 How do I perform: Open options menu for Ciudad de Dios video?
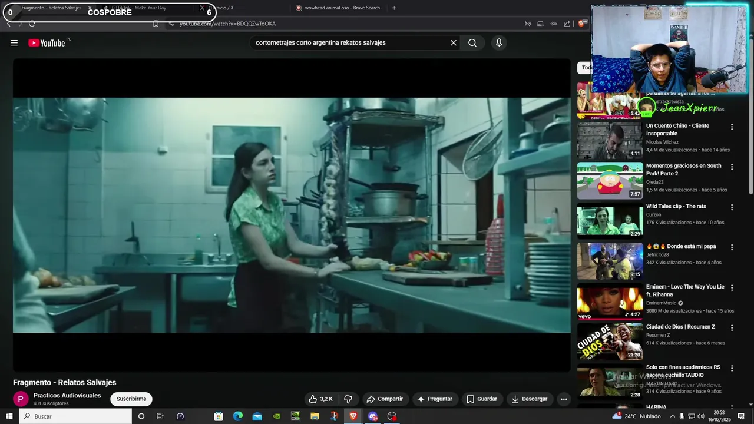pos(732,328)
